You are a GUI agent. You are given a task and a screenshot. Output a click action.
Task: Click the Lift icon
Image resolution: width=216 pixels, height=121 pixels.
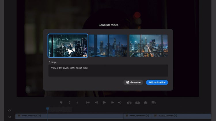[129, 102]
